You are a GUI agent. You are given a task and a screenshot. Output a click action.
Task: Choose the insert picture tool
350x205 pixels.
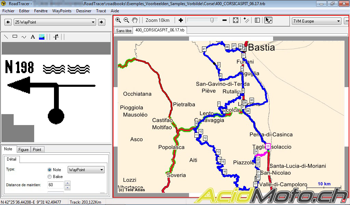[x=42, y=37]
